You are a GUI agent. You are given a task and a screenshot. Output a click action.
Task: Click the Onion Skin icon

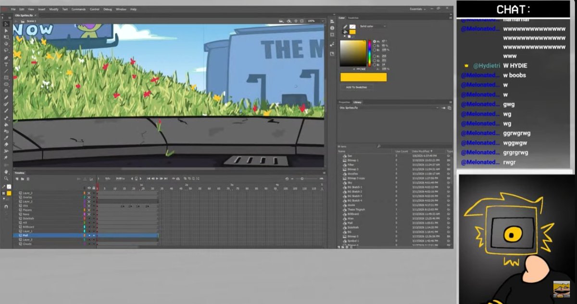pyautogui.click(x=185, y=178)
